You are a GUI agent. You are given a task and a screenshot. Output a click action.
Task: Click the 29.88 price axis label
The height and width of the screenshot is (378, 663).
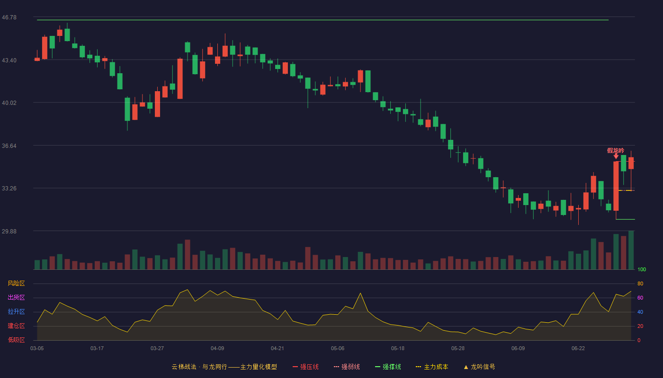[x=9, y=232]
